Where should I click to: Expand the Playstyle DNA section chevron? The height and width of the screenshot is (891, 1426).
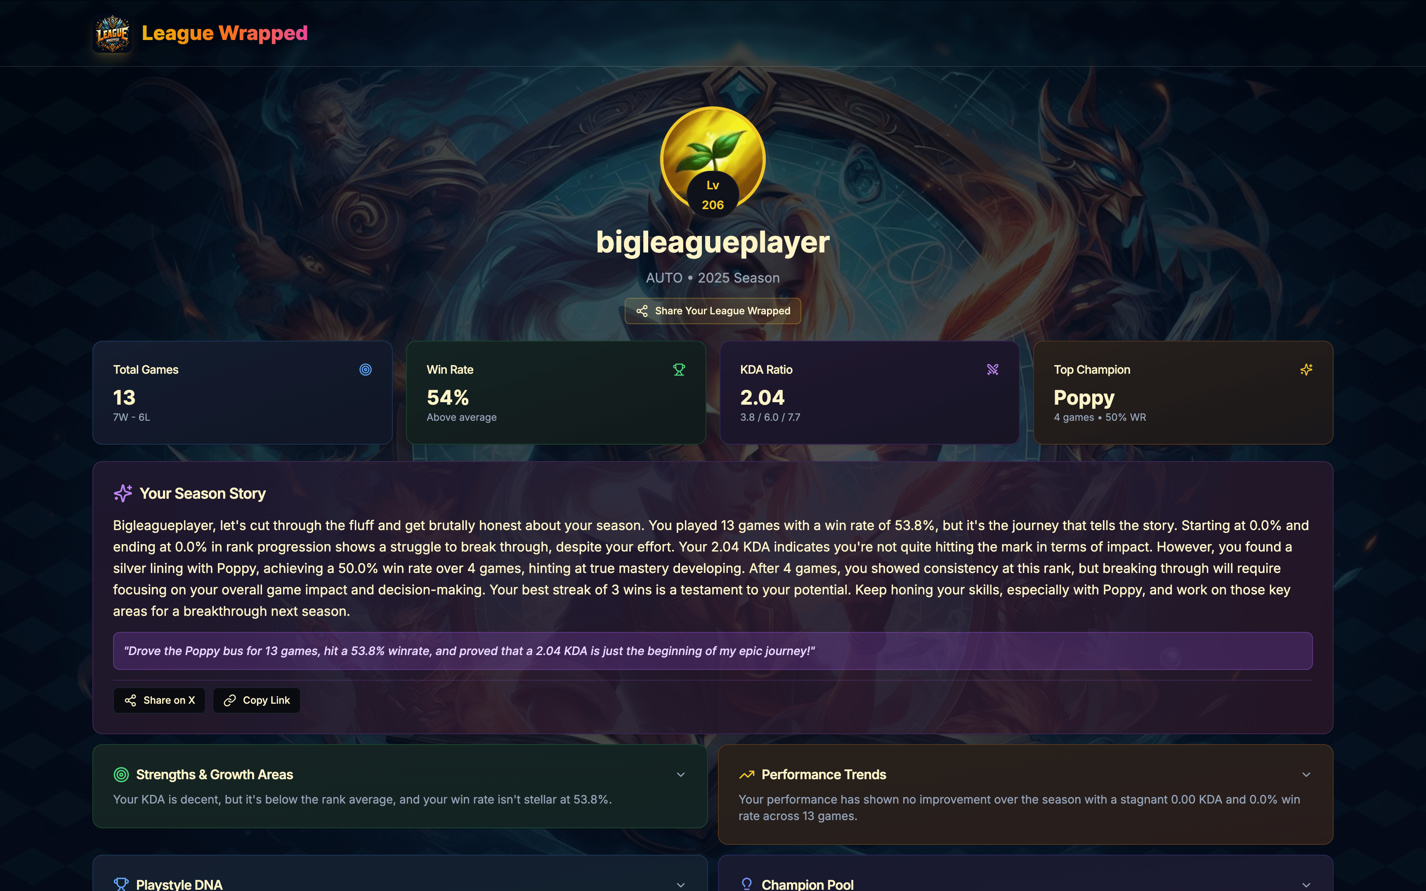[680, 884]
